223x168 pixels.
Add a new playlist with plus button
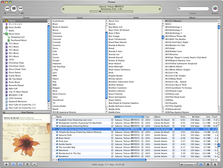pos(6,165)
